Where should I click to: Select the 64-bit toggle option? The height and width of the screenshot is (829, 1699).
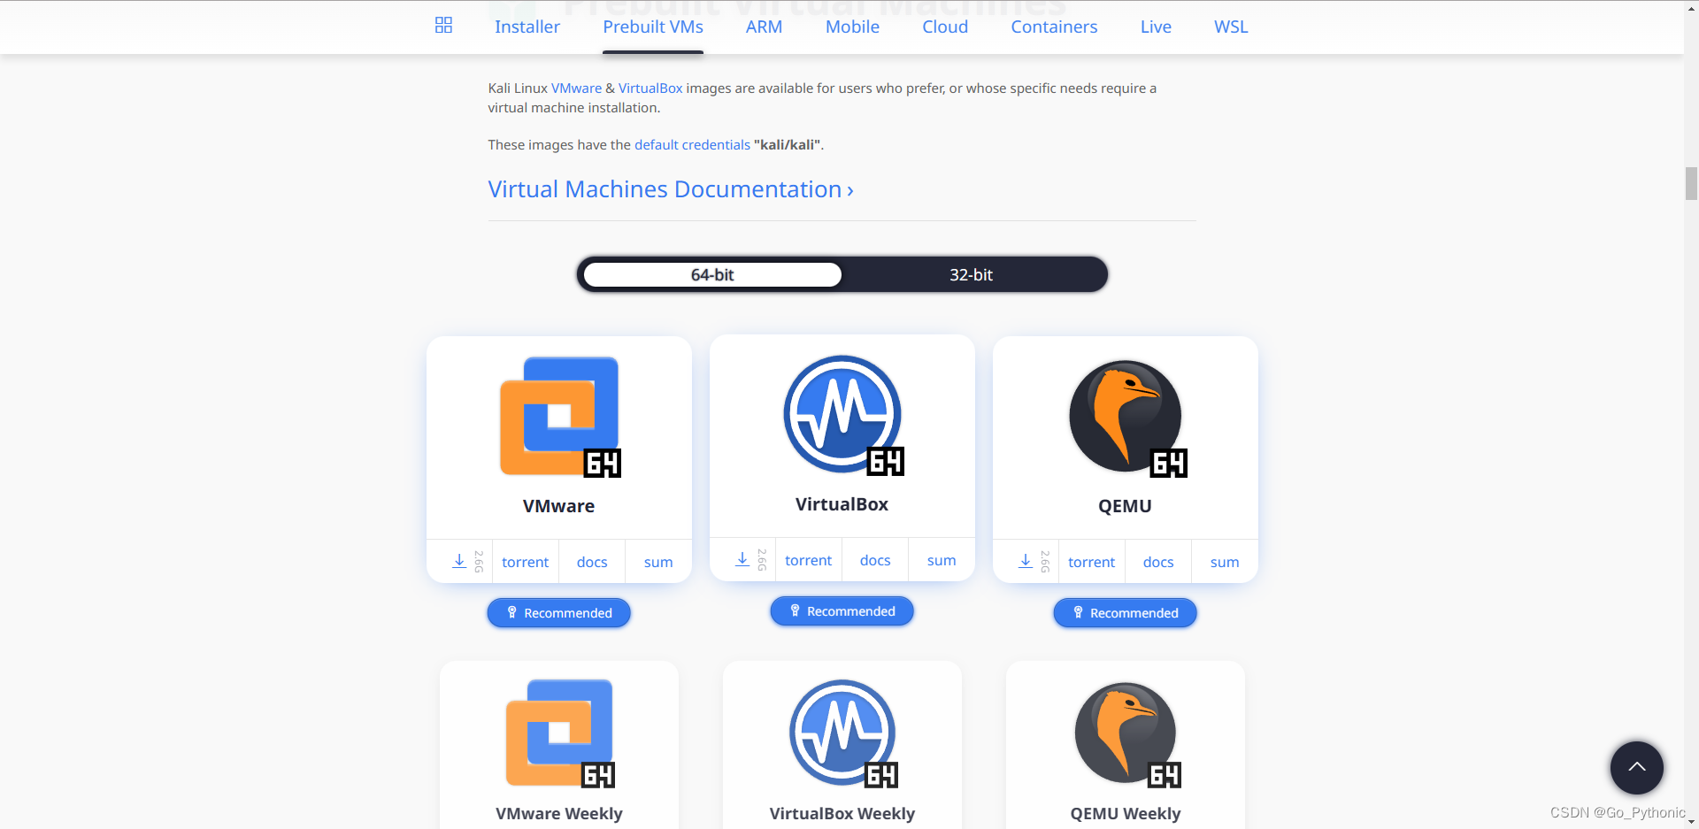712,275
